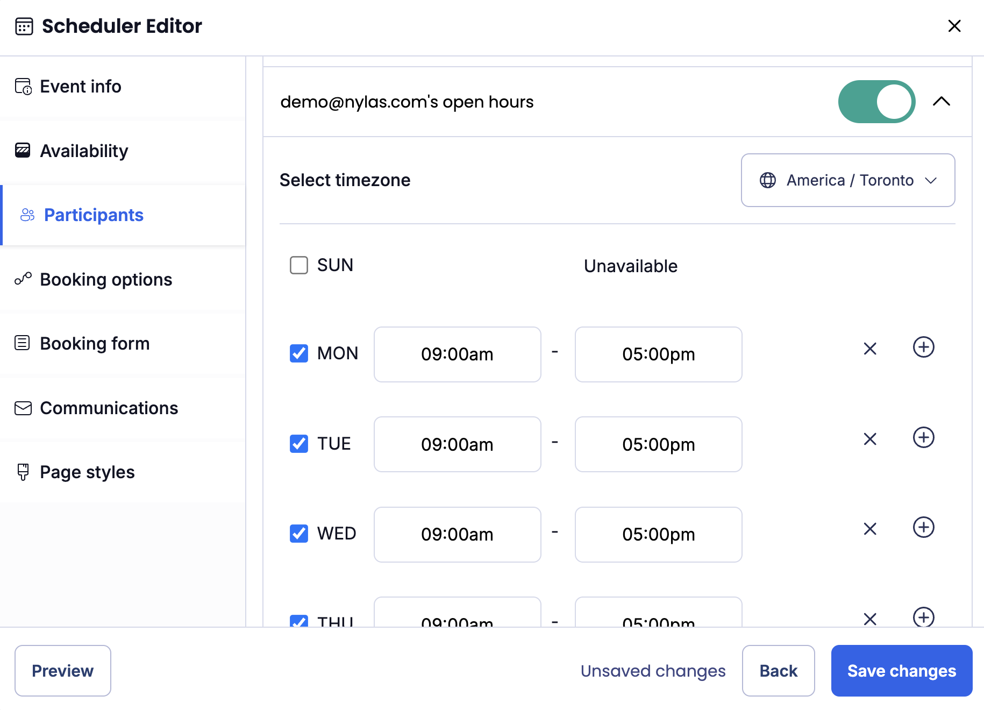This screenshot has width=984, height=710.
Task: Switch to the Booking form section
Action: coord(95,343)
